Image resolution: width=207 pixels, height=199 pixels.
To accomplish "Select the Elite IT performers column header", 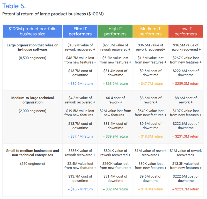I will tap(80, 31).
